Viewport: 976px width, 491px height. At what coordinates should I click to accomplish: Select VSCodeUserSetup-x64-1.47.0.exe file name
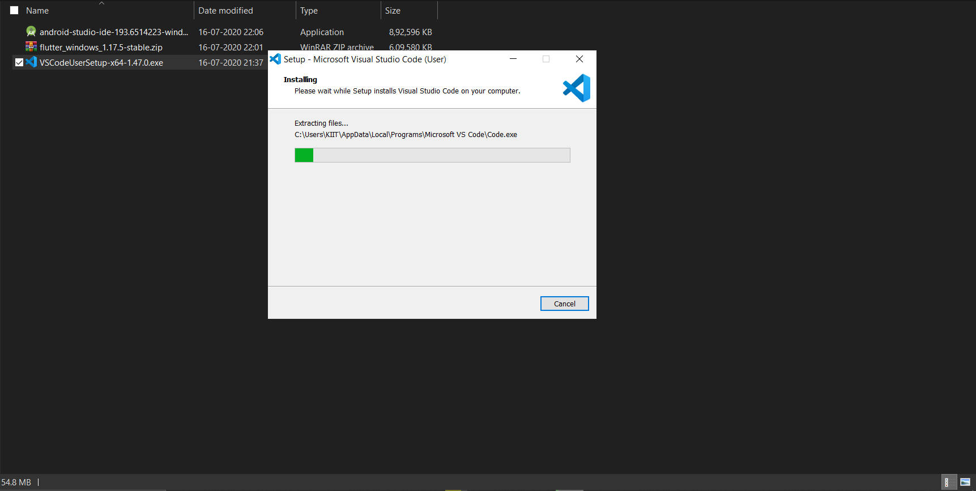101,62
